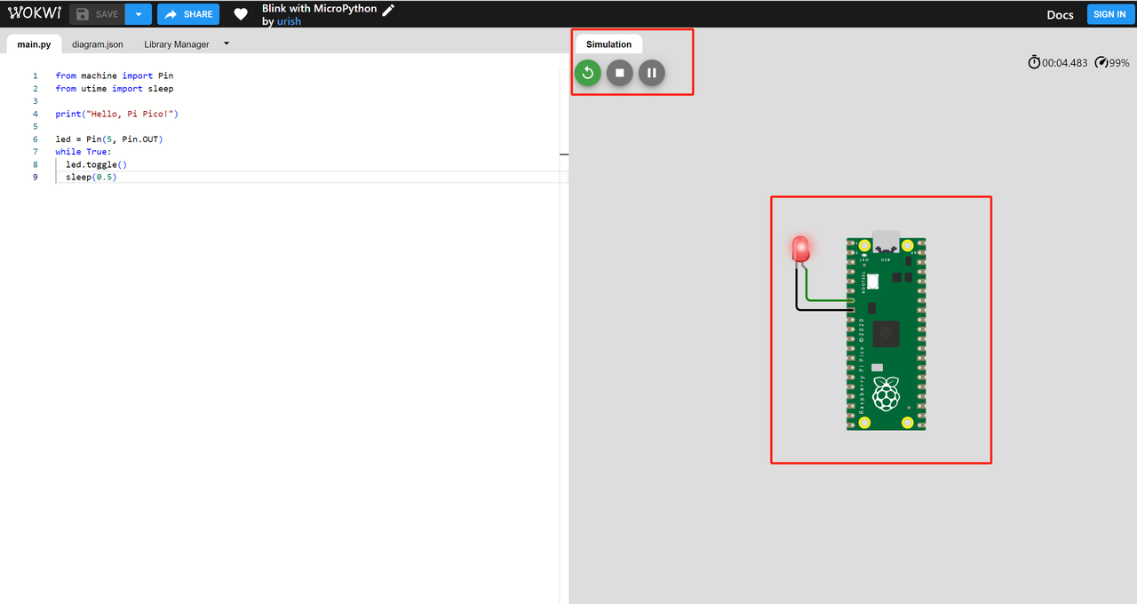Switch to the diagram.json tab

98,44
